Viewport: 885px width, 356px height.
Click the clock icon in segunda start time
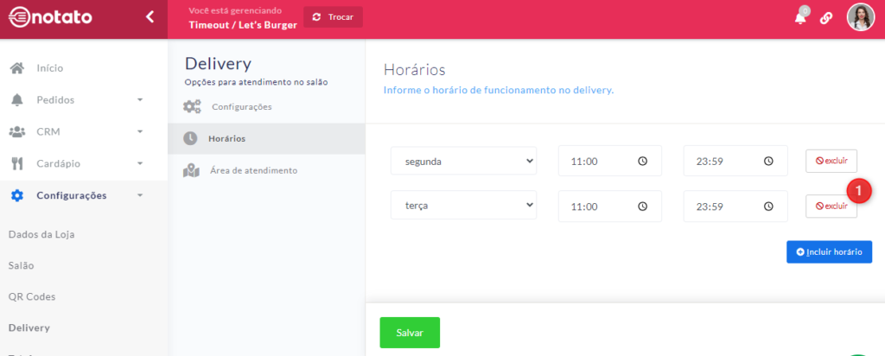pyautogui.click(x=642, y=161)
